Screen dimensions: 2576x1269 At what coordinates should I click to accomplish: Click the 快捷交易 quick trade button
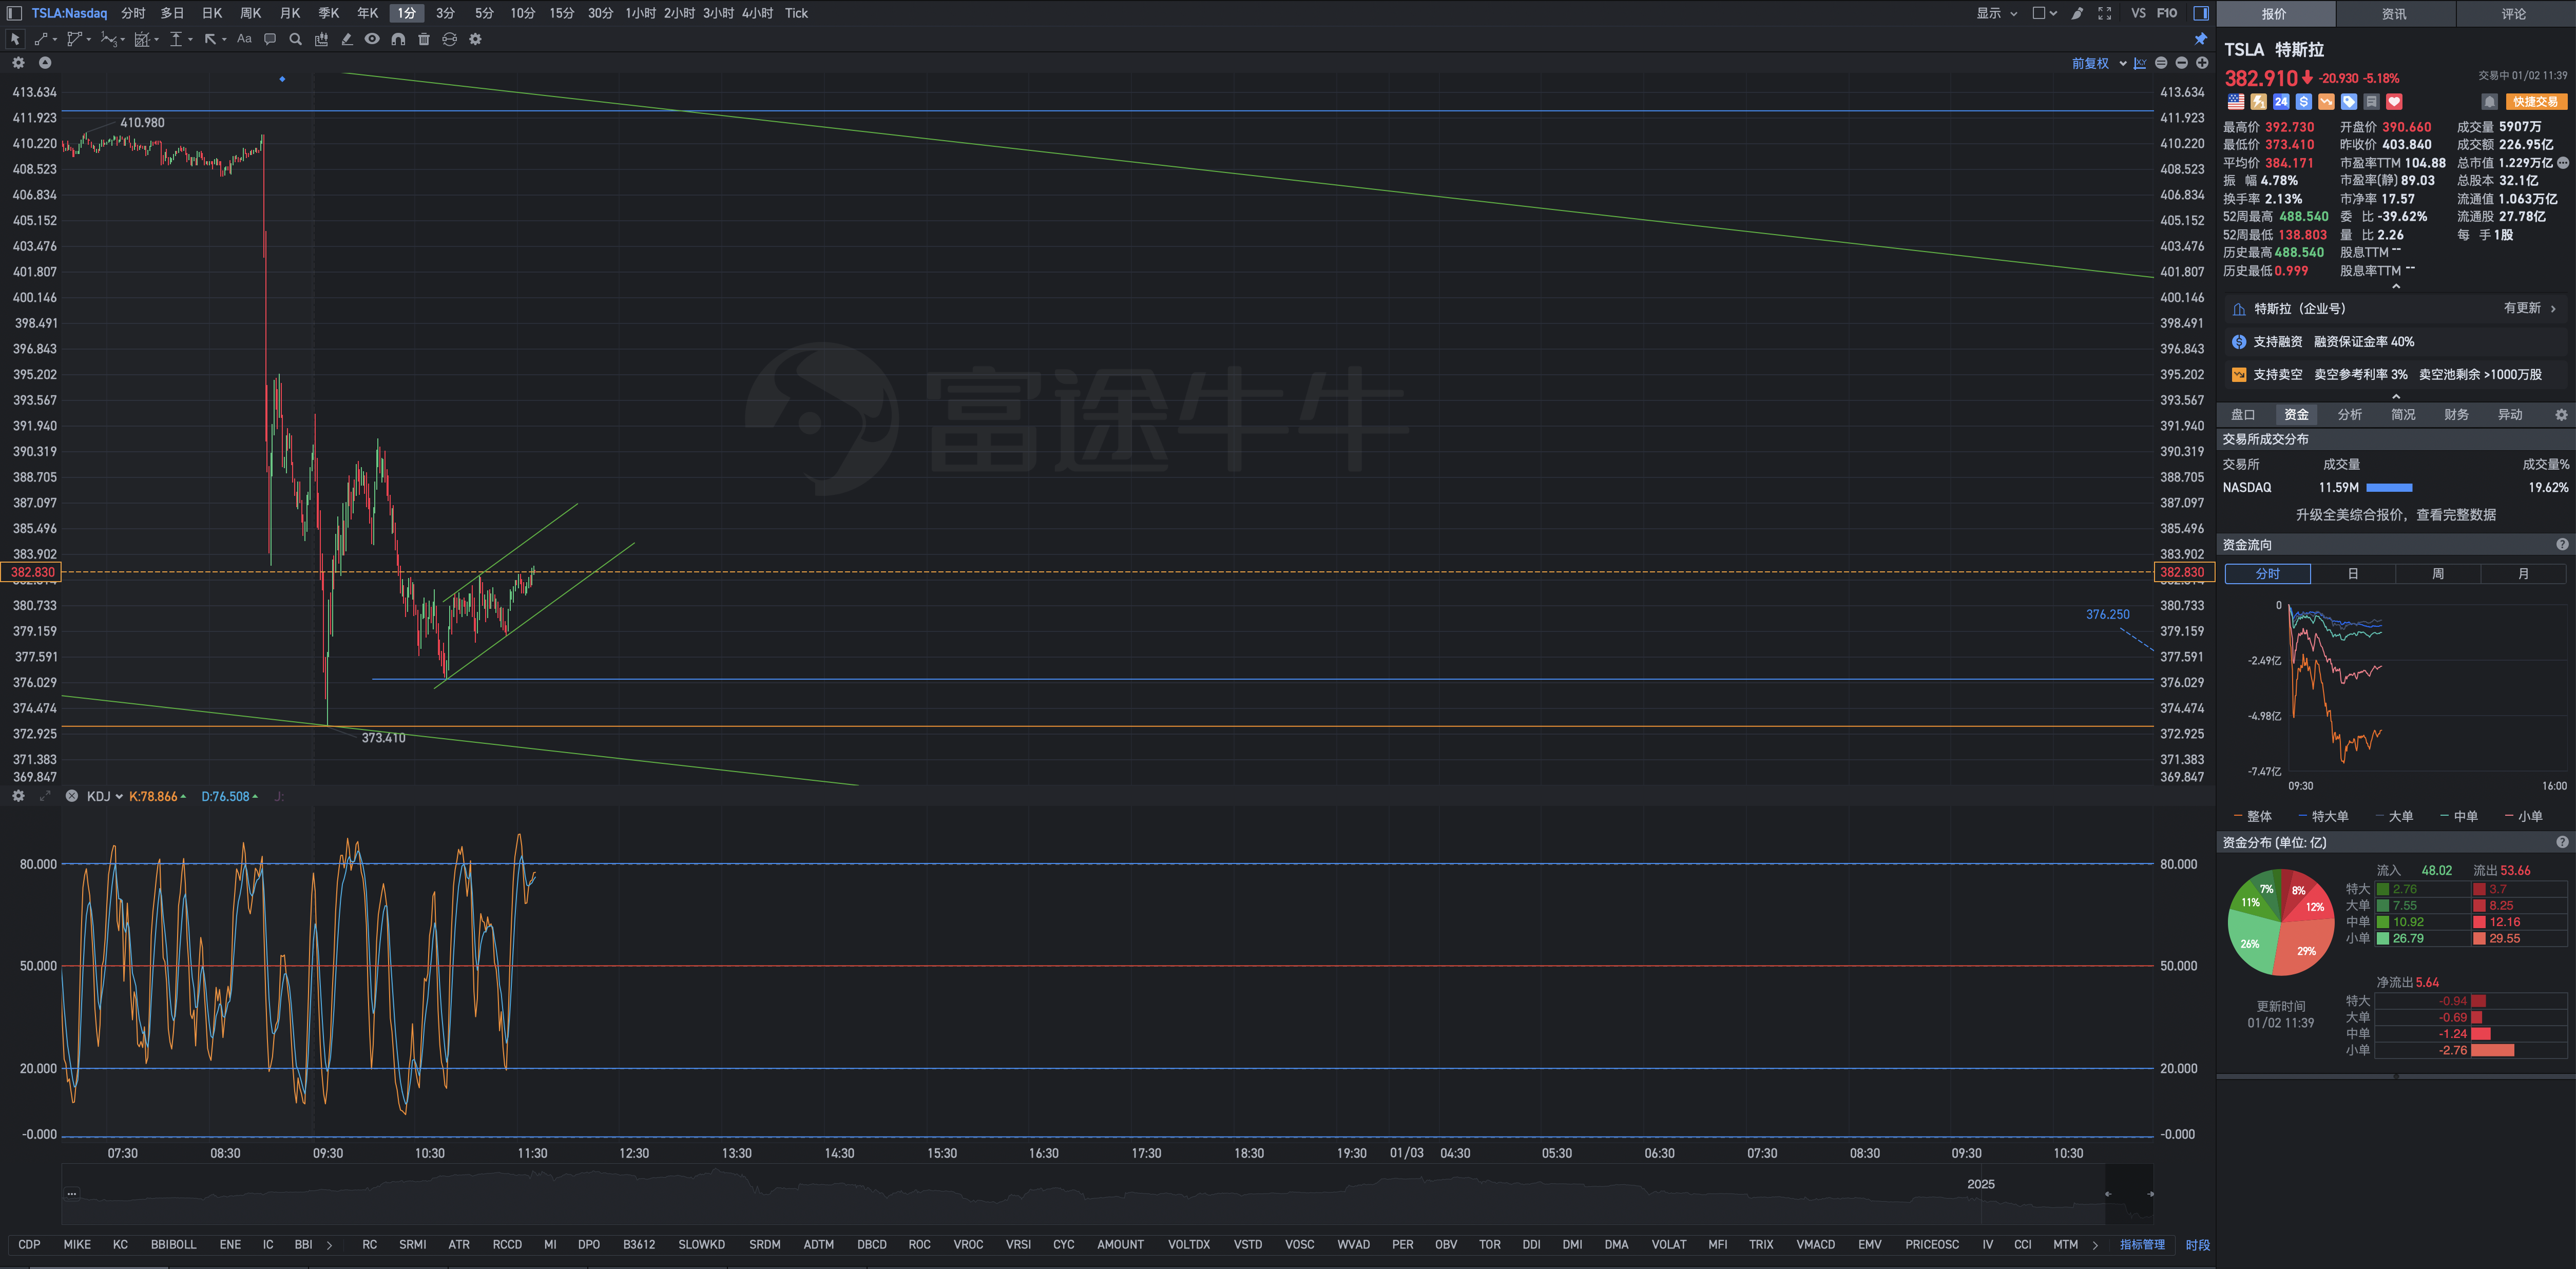pyautogui.click(x=2536, y=102)
